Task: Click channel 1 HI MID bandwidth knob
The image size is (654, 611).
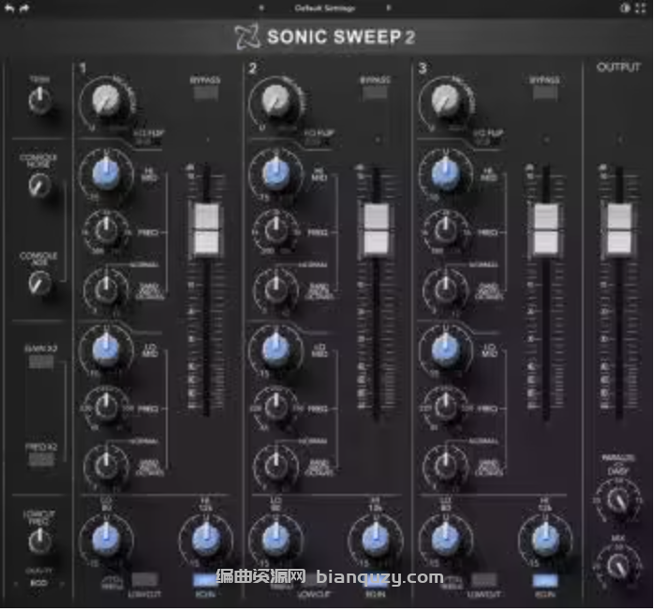Action: click(x=106, y=289)
